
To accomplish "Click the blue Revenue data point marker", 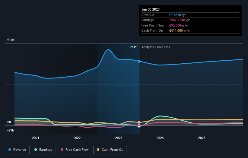I will click(x=139, y=61).
